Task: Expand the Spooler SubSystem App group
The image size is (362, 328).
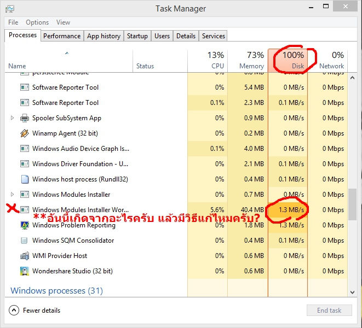Action: pyautogui.click(x=12, y=118)
